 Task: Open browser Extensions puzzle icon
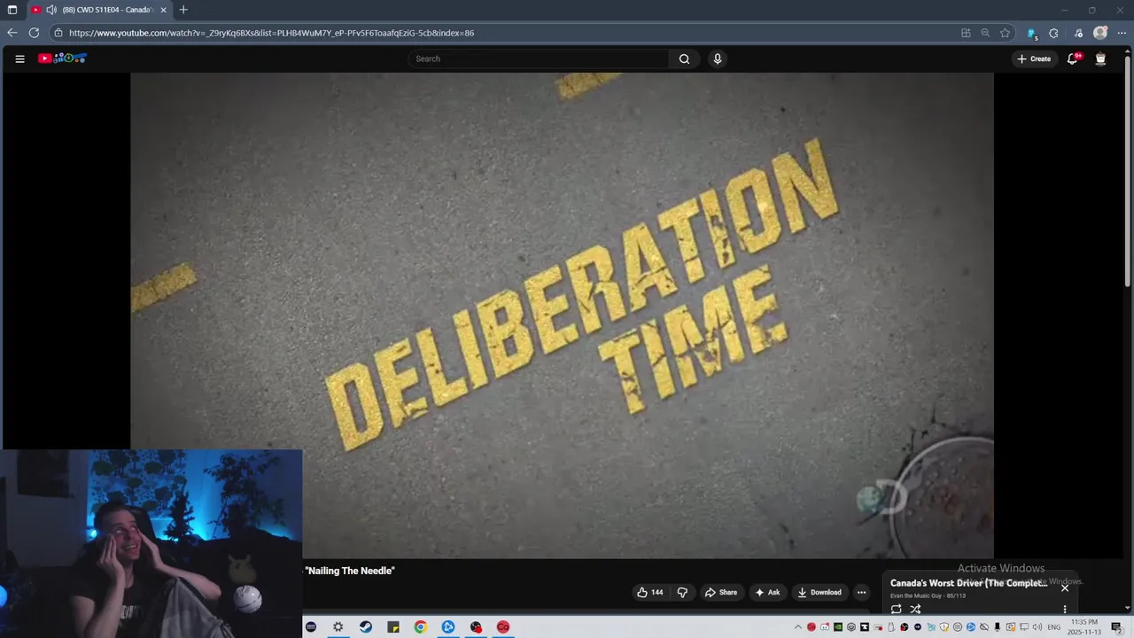(x=1053, y=33)
